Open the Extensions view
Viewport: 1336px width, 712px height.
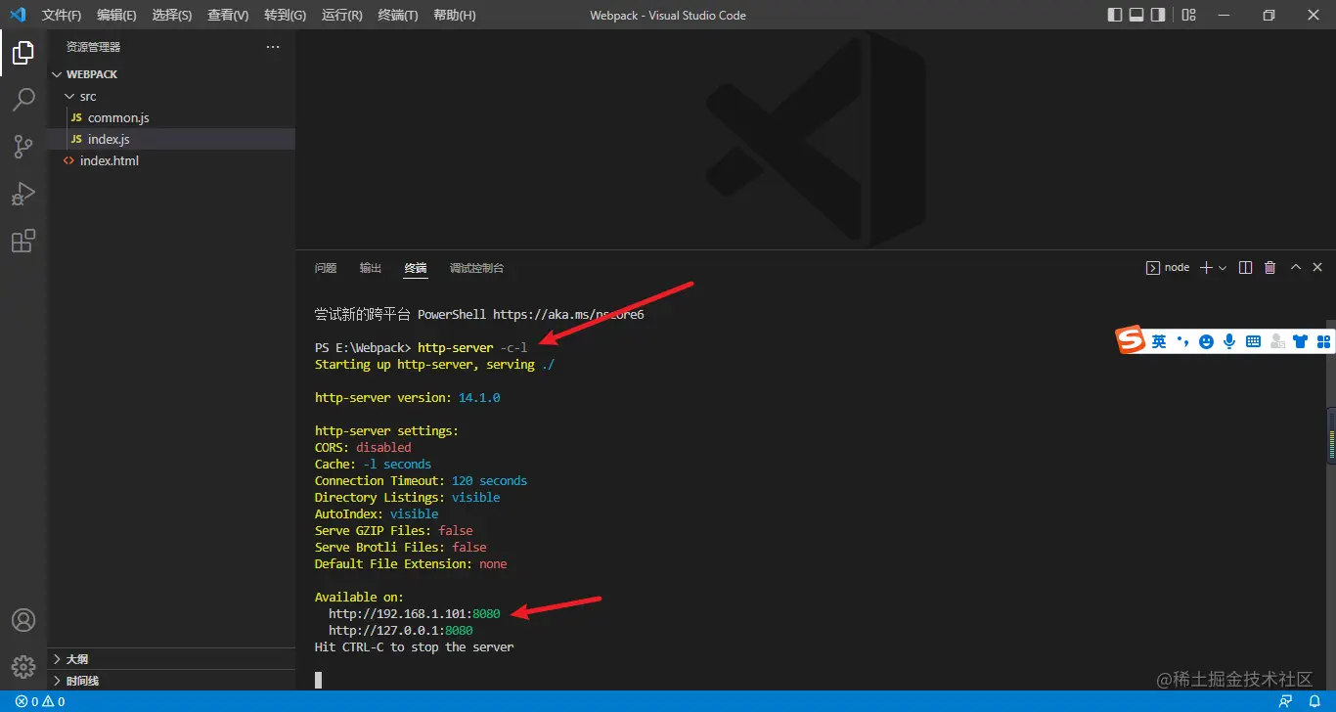pyautogui.click(x=23, y=241)
